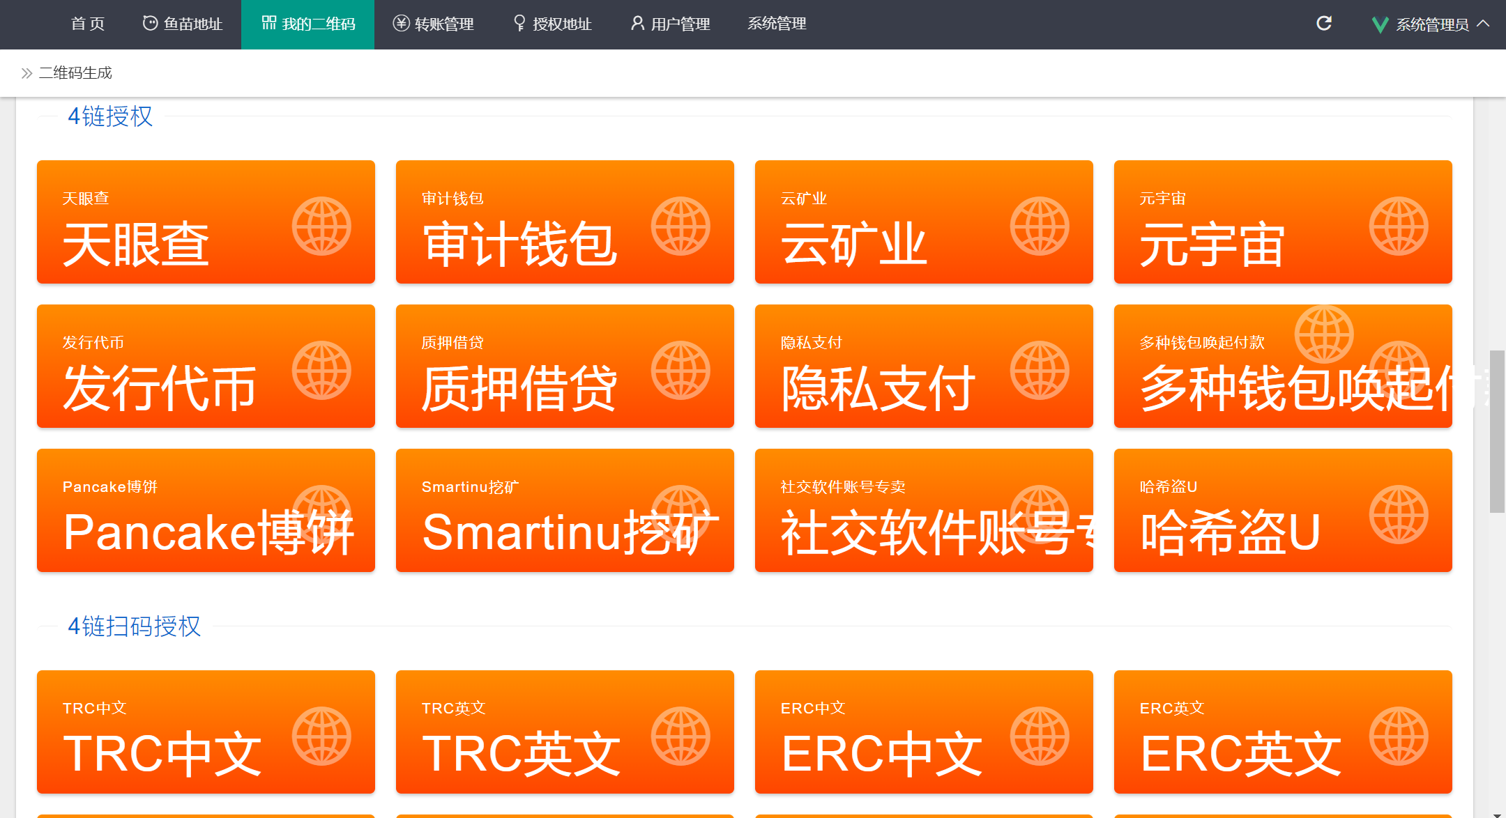Open the 审计钱包 card
Viewport: 1506px width, 818px height.
(565, 222)
